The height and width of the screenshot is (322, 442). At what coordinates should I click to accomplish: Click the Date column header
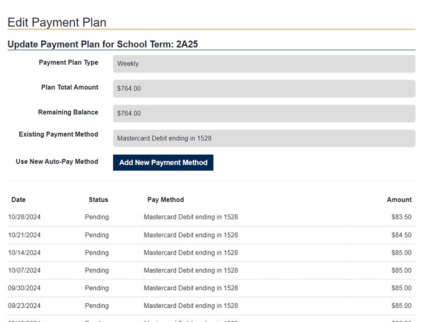(x=19, y=200)
